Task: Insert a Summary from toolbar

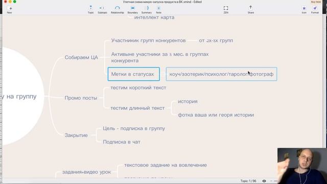Action: coord(147,10)
